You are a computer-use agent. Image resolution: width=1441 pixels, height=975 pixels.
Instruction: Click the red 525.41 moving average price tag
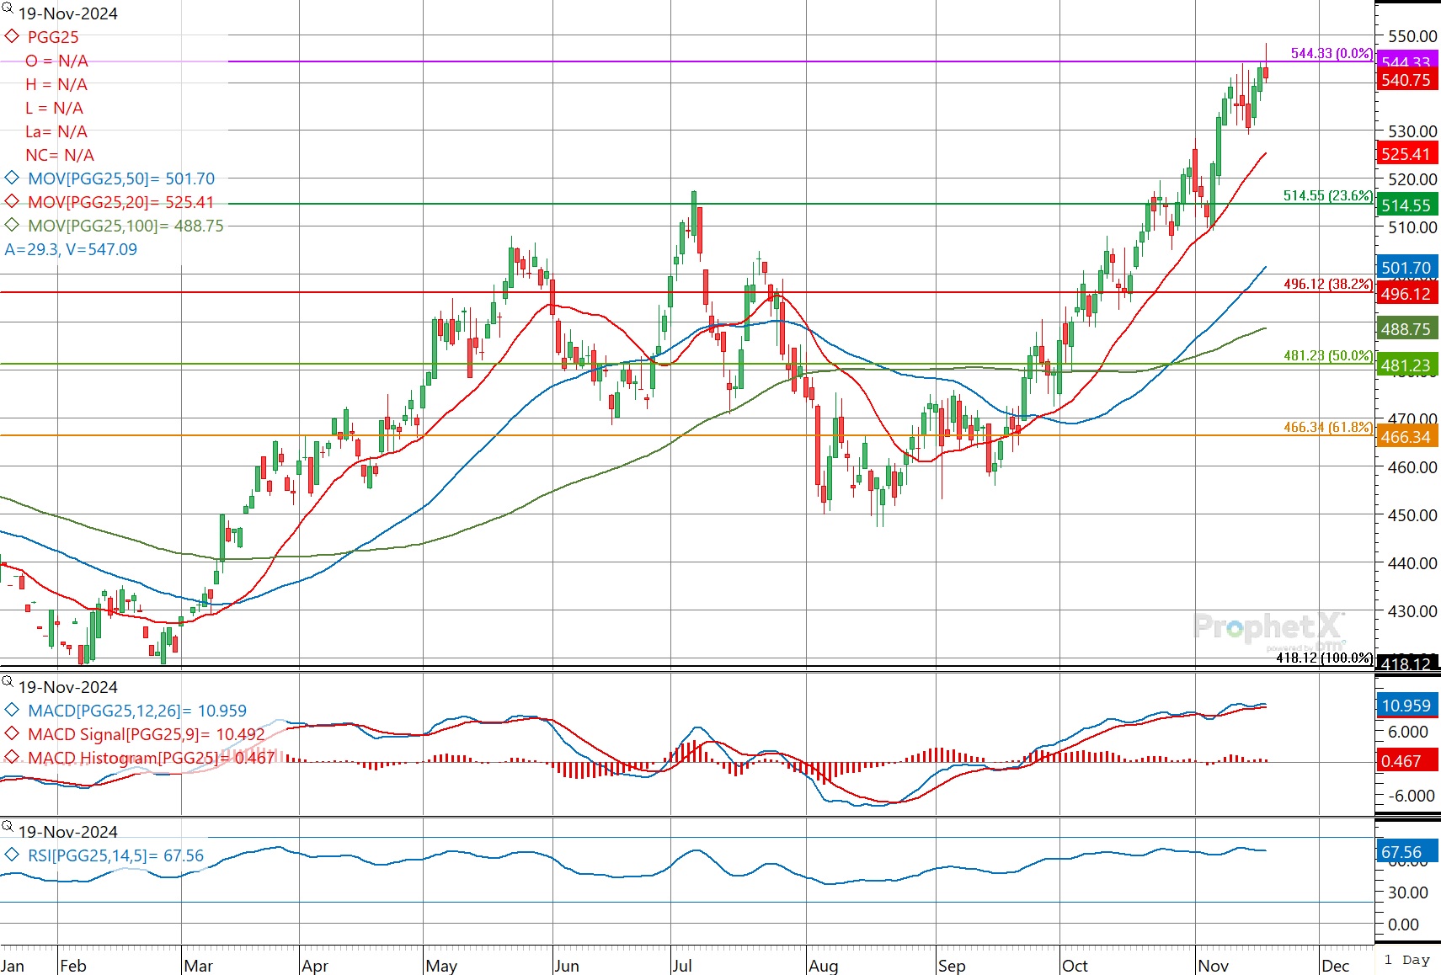tap(1407, 154)
